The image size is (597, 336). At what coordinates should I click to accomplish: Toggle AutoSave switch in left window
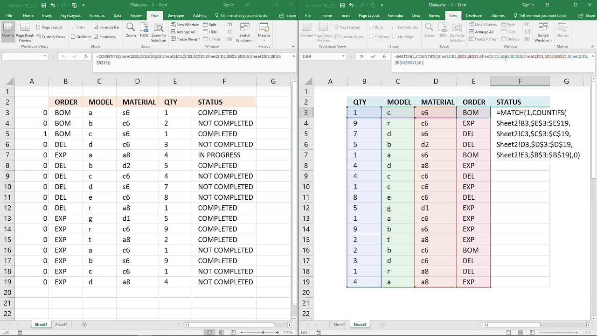[30, 5]
